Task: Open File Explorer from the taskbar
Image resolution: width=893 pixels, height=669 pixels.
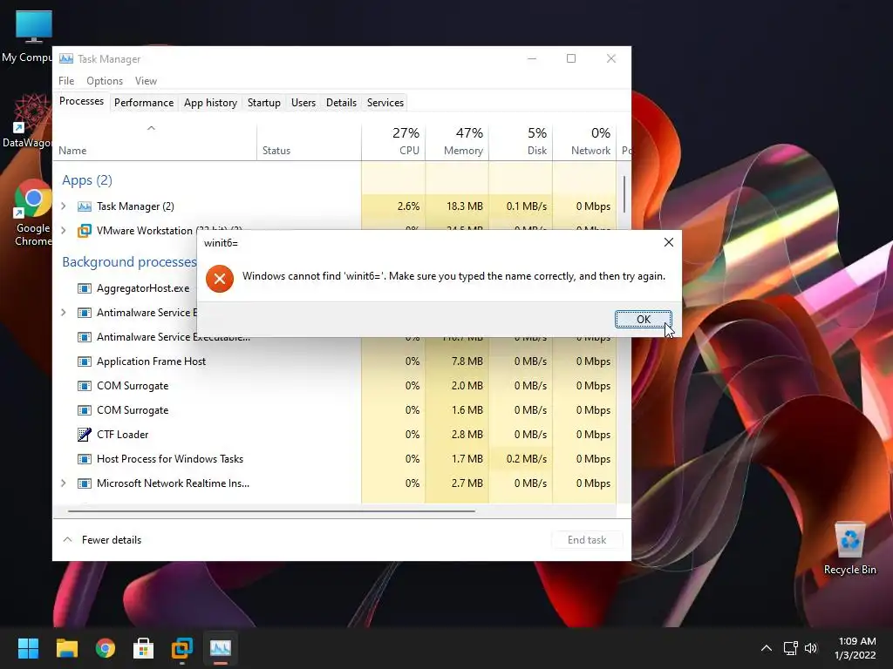Action: 66,648
